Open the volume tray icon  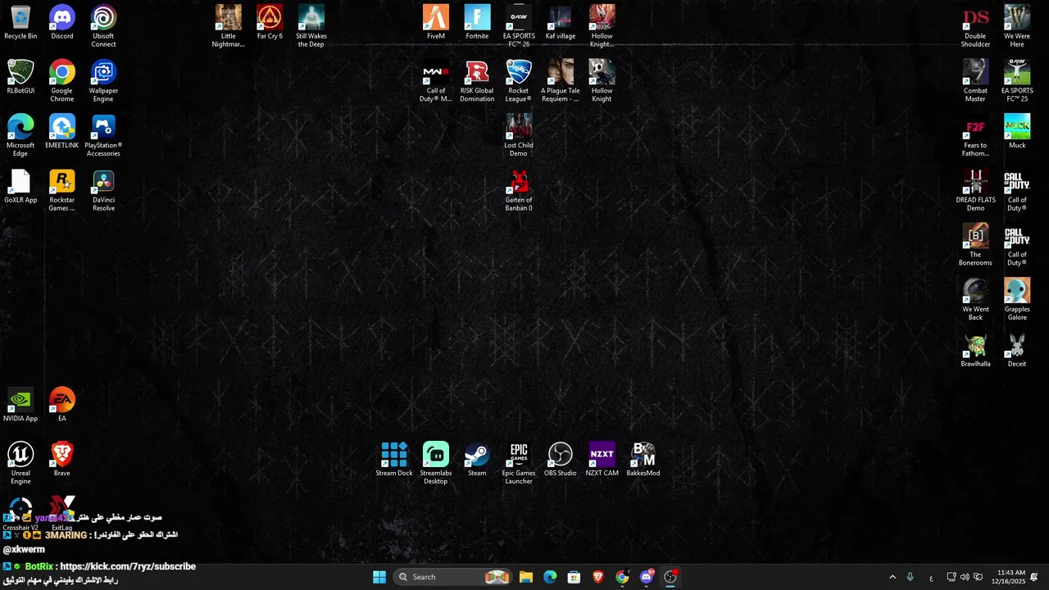click(965, 577)
